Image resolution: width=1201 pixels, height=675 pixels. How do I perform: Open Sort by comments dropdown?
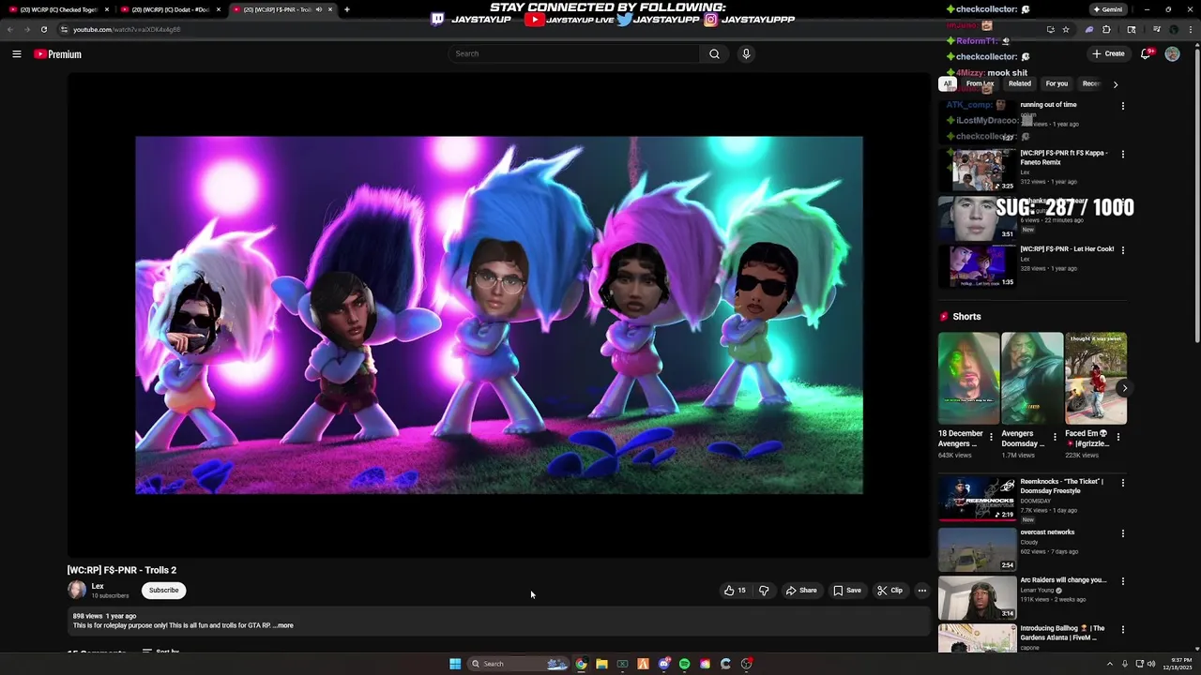[160, 652]
